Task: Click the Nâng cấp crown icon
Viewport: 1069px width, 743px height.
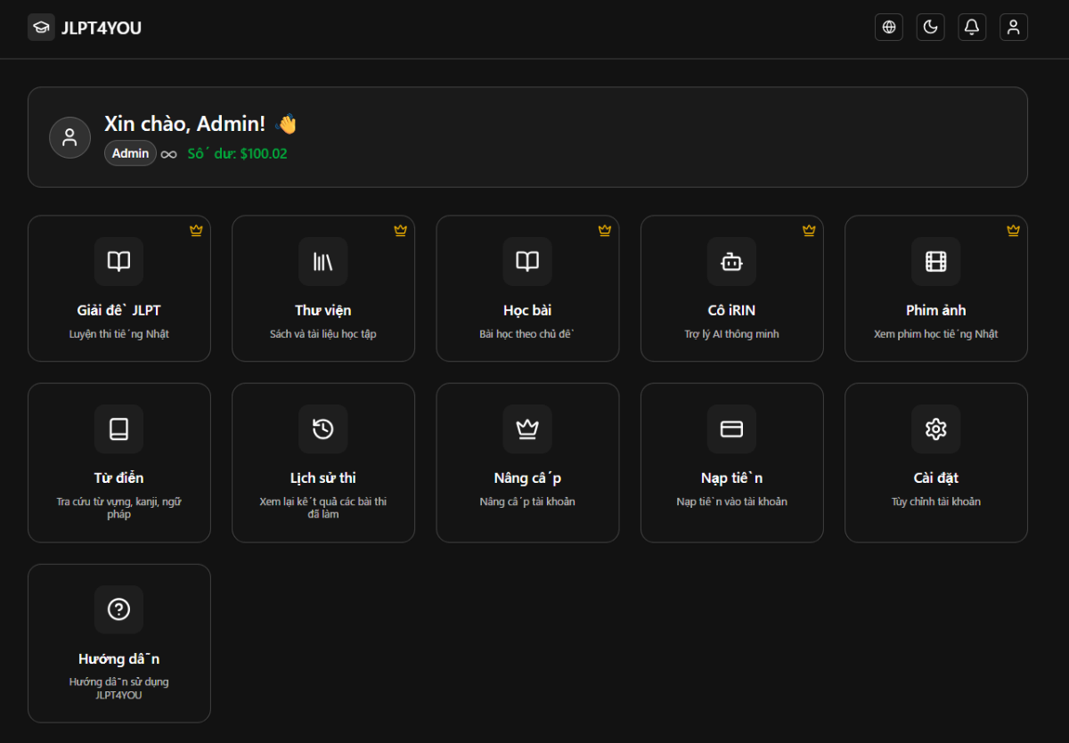Action: click(527, 429)
